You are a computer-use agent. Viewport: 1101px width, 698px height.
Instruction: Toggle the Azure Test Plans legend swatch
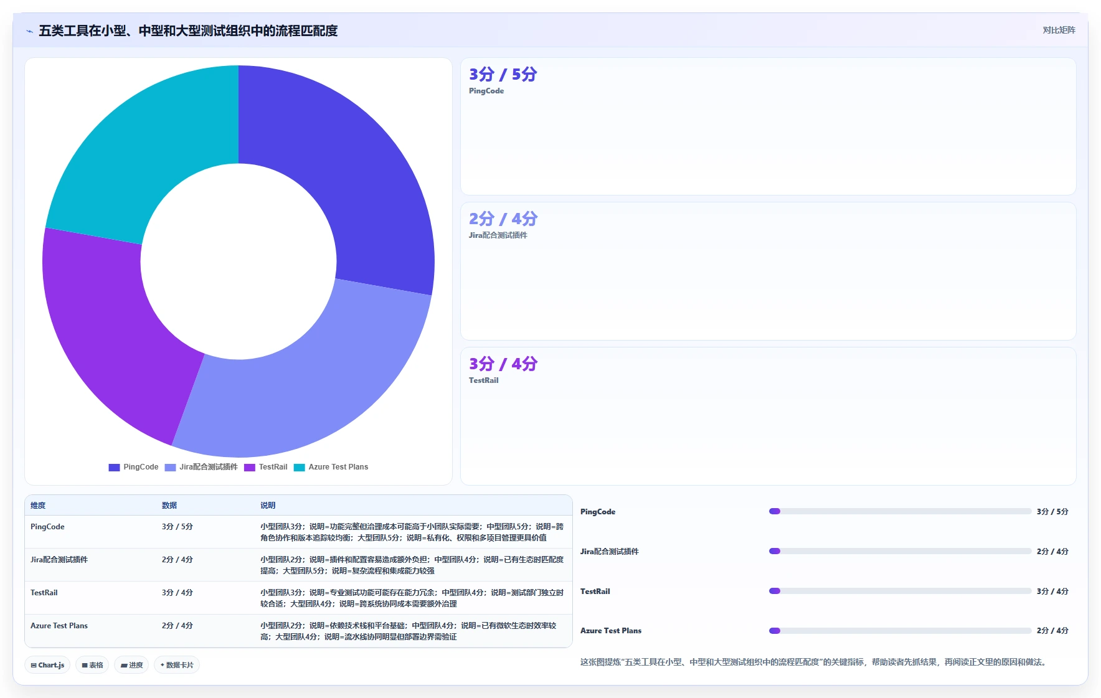pyautogui.click(x=300, y=468)
